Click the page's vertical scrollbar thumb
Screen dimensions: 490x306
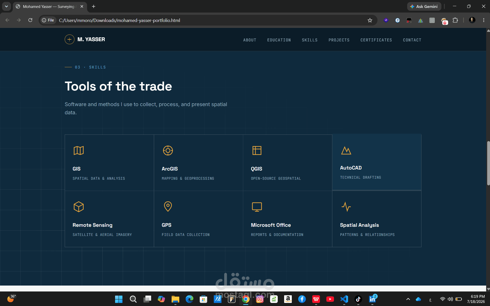pyautogui.click(x=488, y=163)
